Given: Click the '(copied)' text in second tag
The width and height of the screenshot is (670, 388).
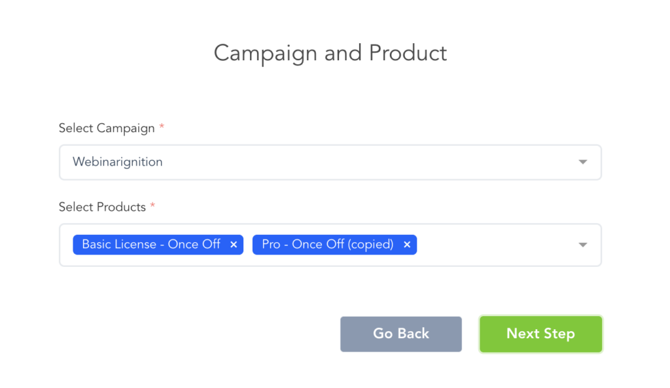Looking at the screenshot, I should pos(370,244).
